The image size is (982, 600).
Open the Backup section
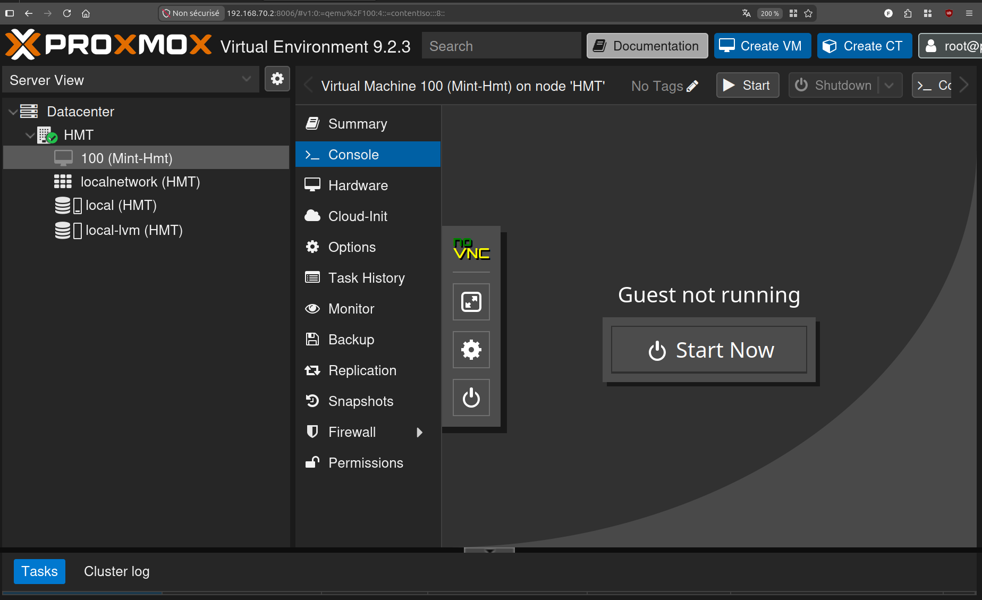[x=368, y=340]
